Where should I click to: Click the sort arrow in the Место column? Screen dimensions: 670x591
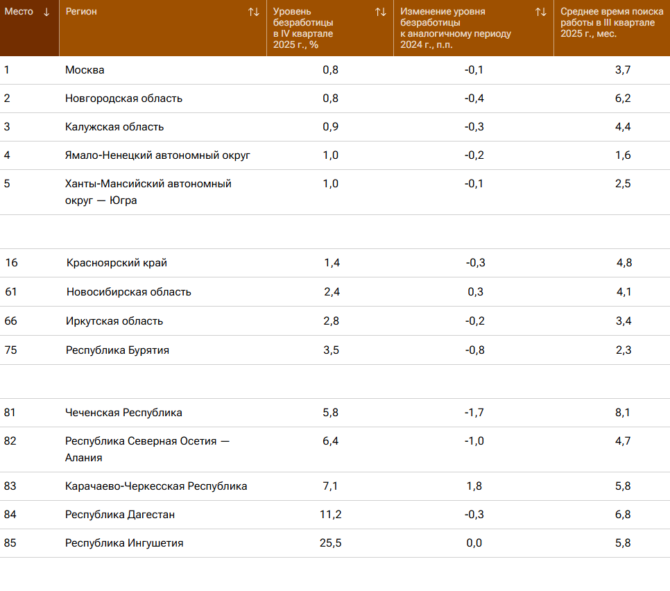(46, 12)
